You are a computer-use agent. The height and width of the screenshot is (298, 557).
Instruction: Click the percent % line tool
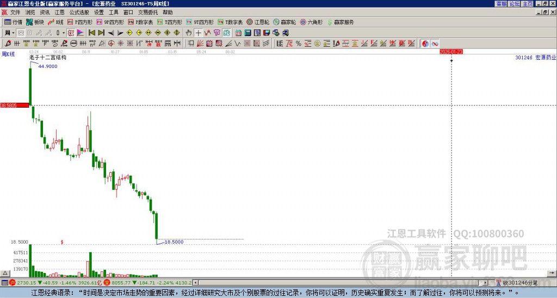299,44
